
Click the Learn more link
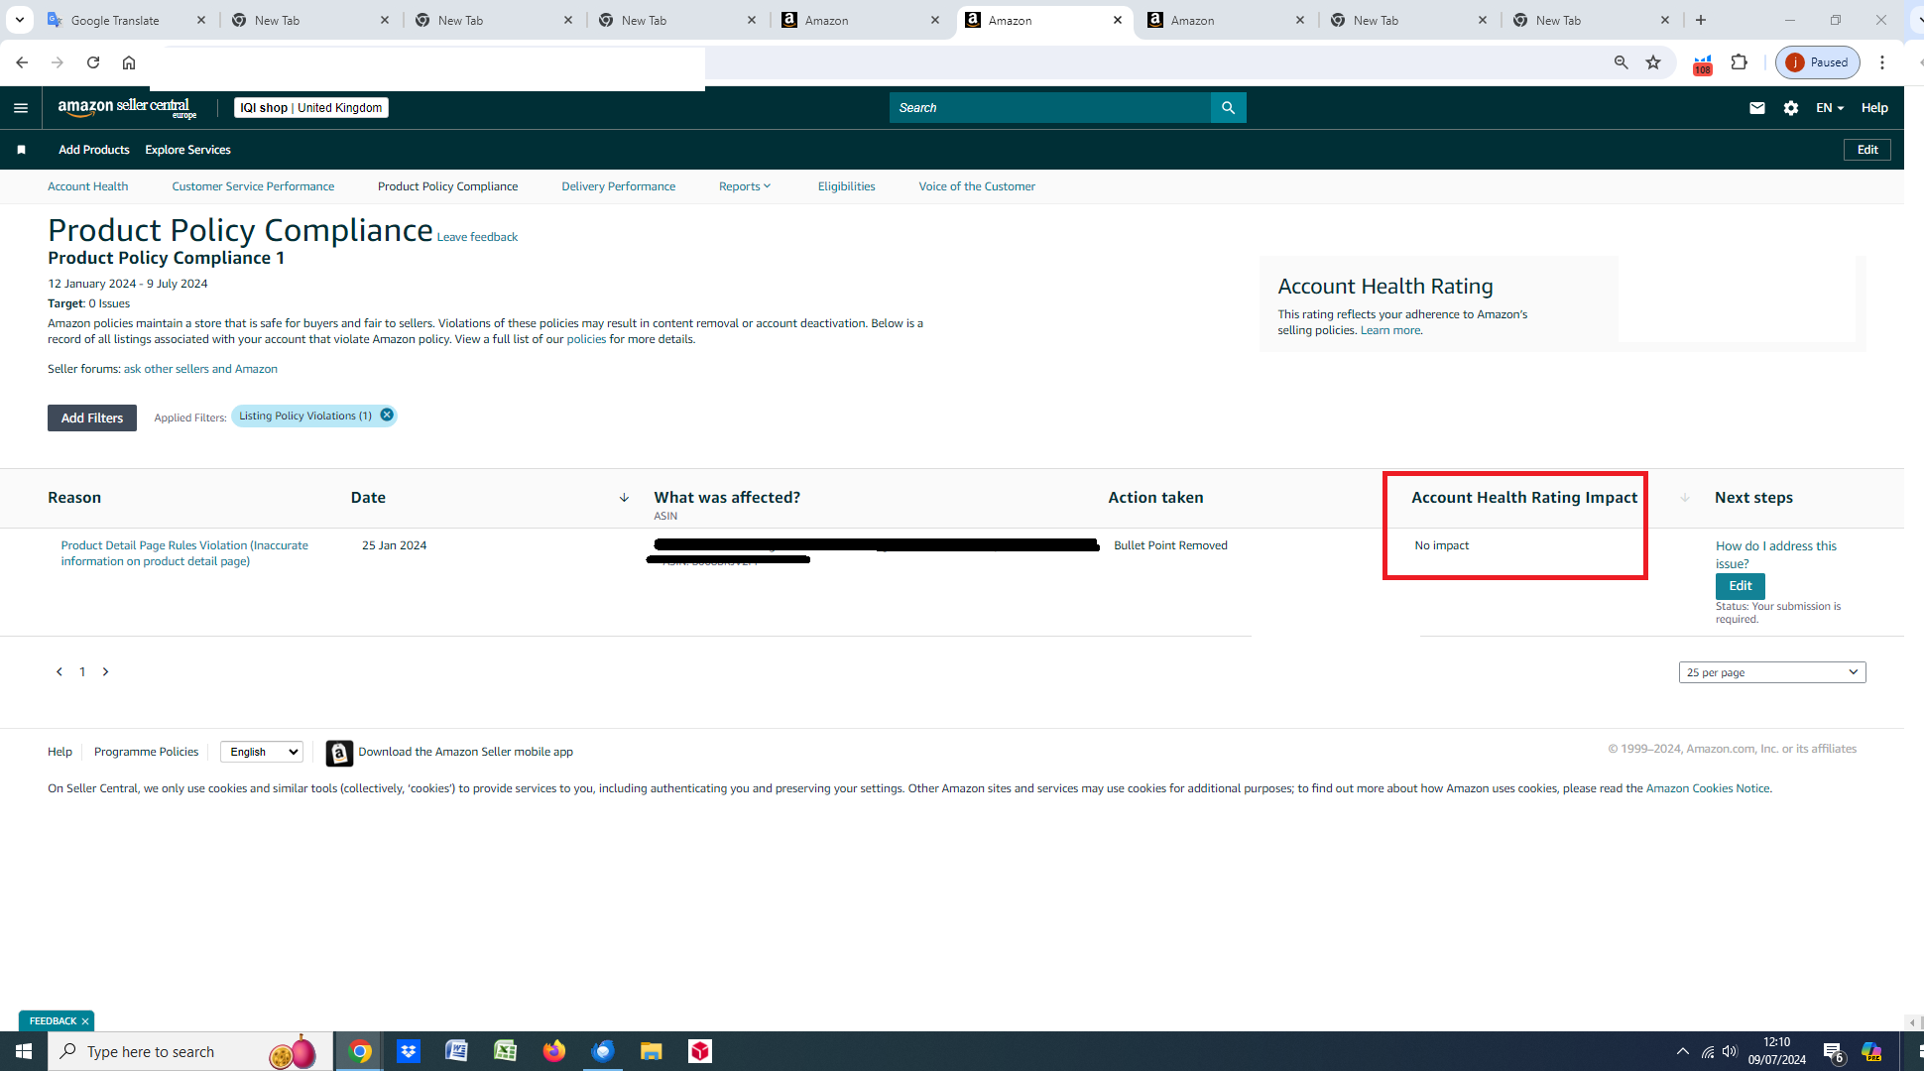tap(1390, 330)
